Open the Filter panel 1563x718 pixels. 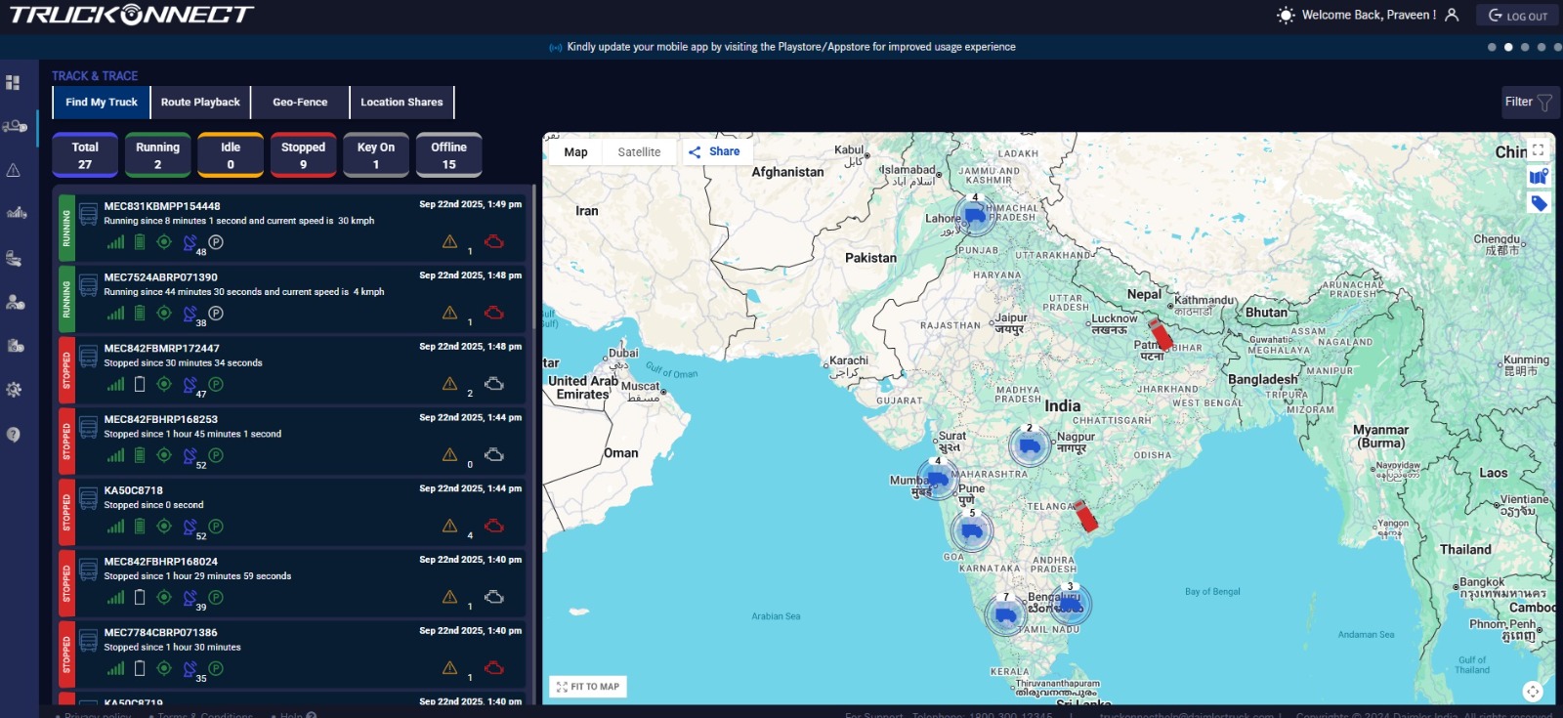pyautogui.click(x=1528, y=102)
